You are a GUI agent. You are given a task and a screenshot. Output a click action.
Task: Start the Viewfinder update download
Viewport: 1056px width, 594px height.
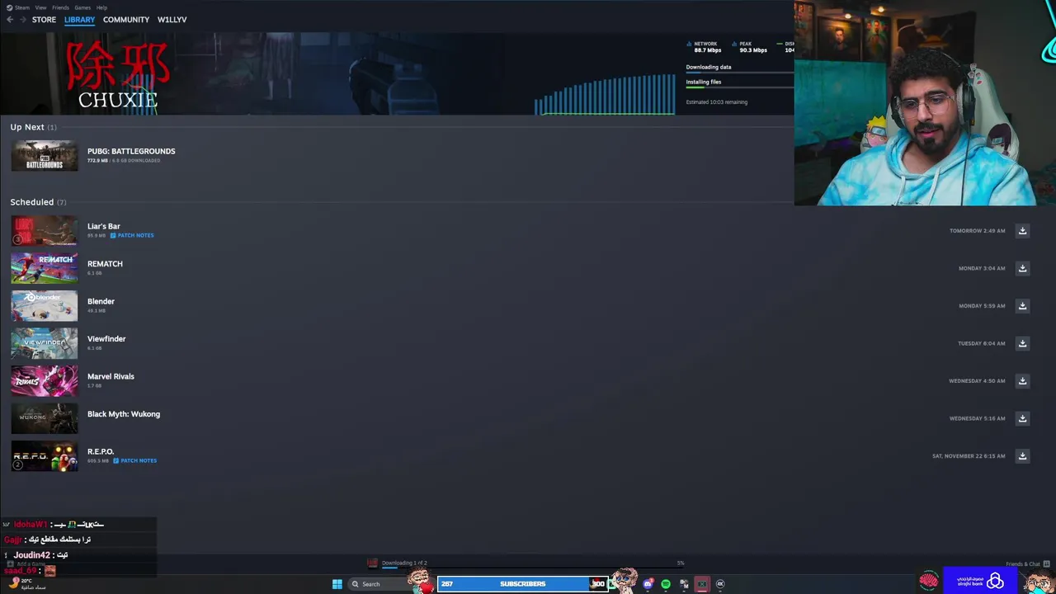pyautogui.click(x=1022, y=343)
